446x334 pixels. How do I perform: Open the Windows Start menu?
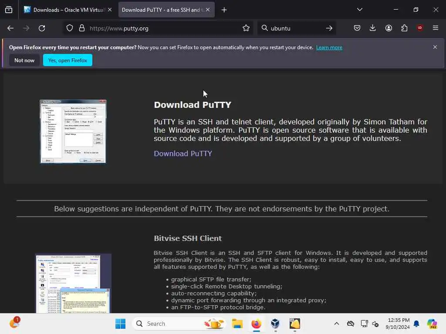[120, 324]
